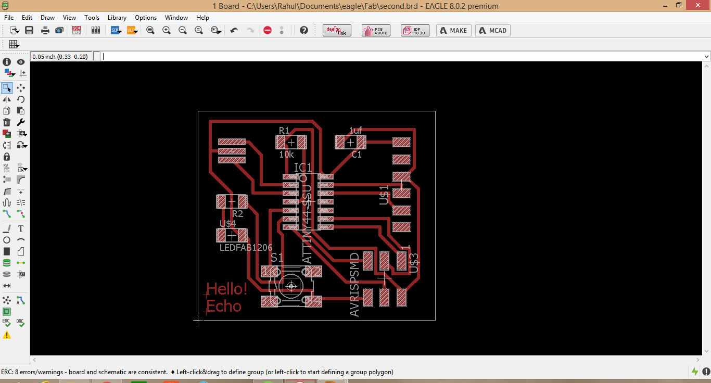The height and width of the screenshot is (383, 711).
Task: Click the IDF to 3D button
Action: [x=415, y=31]
